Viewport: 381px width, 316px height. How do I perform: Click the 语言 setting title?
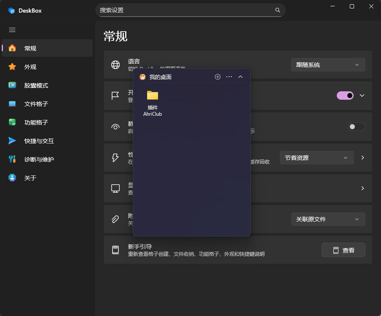(134, 61)
